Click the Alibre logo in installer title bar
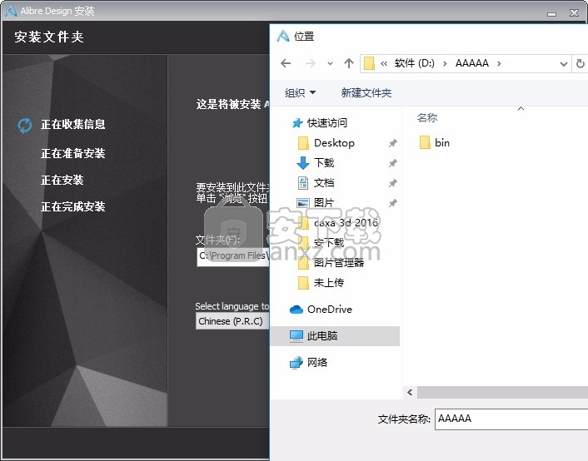This screenshot has height=461, width=588. point(11,12)
